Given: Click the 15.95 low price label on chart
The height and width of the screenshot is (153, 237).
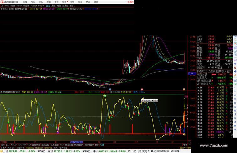Looking at the screenshot, I should (104, 87).
